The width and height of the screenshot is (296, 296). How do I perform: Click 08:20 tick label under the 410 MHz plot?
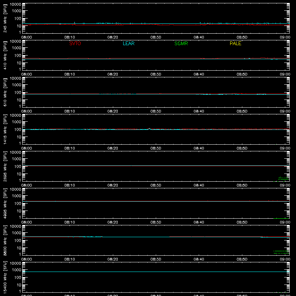click(x=113, y=74)
